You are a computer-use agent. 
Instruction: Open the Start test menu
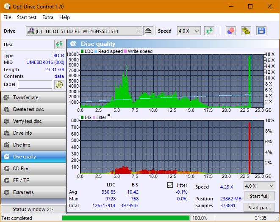[27, 17]
